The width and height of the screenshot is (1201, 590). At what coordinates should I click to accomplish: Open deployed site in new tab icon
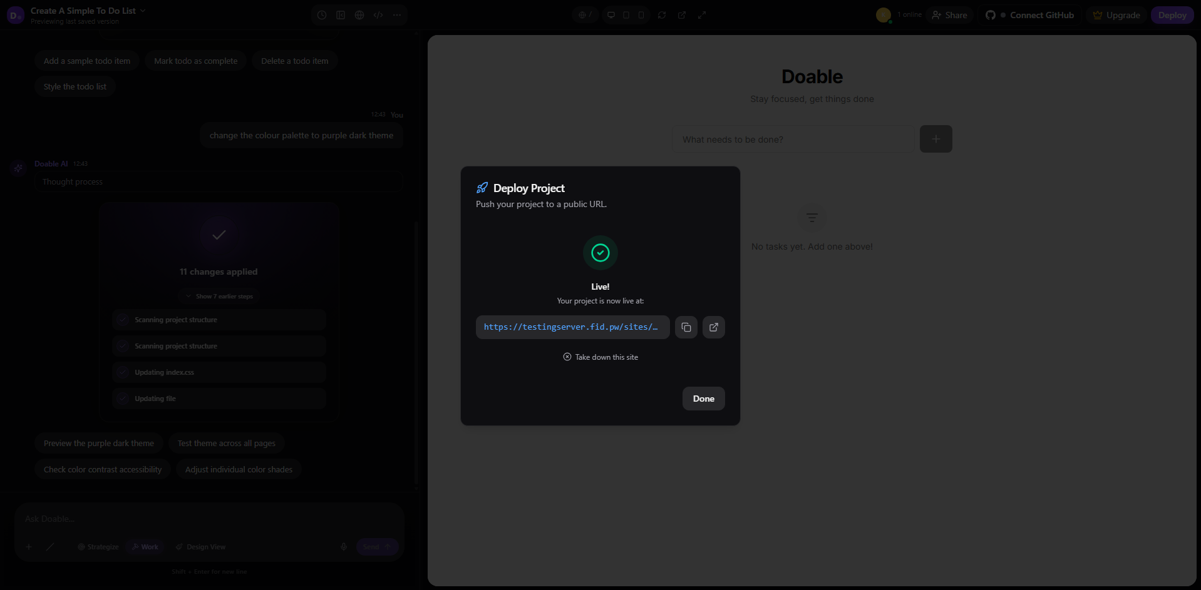click(x=714, y=327)
